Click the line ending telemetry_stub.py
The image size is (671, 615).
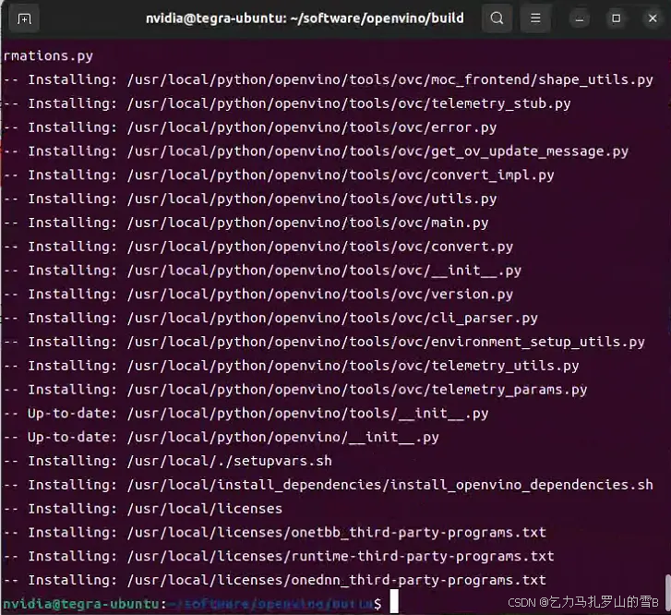click(x=287, y=103)
